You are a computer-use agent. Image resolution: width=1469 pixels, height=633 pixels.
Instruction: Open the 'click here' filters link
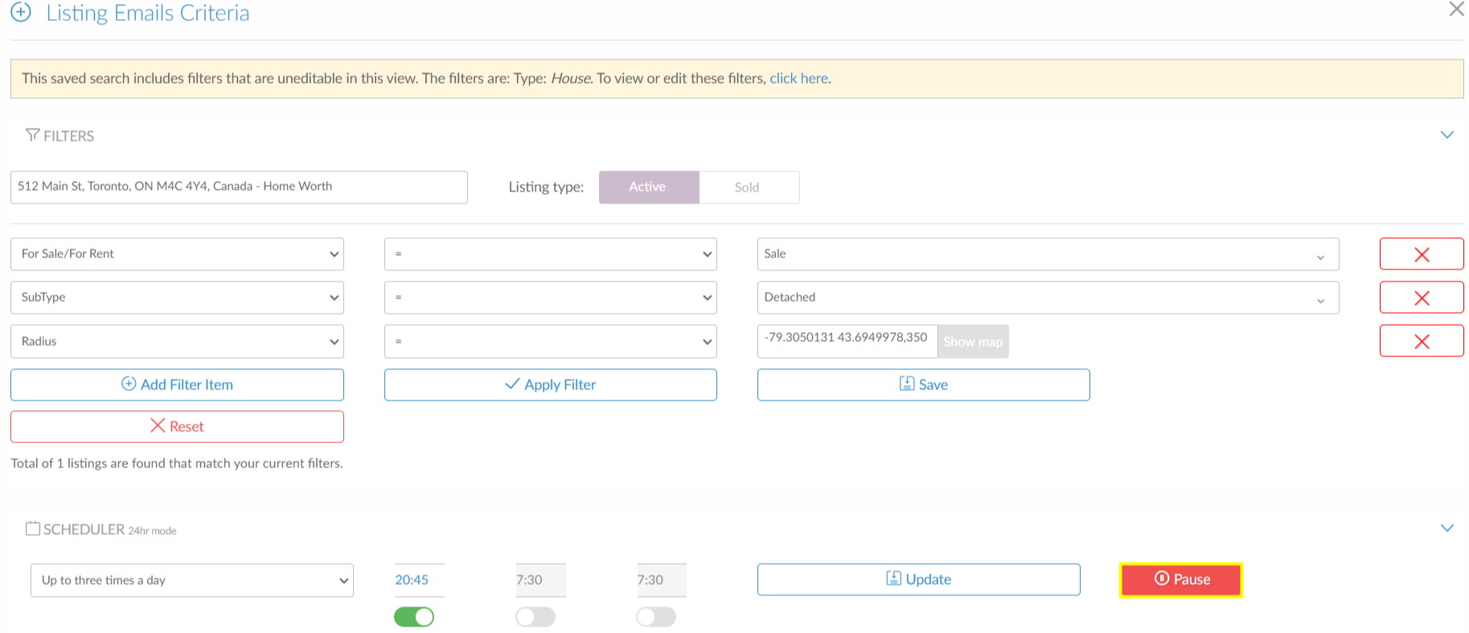tap(798, 78)
